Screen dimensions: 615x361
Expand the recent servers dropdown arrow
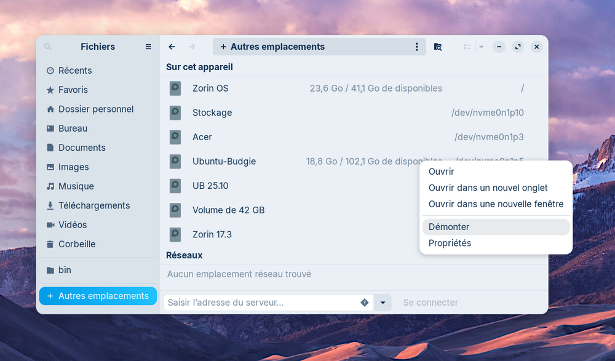[383, 303]
